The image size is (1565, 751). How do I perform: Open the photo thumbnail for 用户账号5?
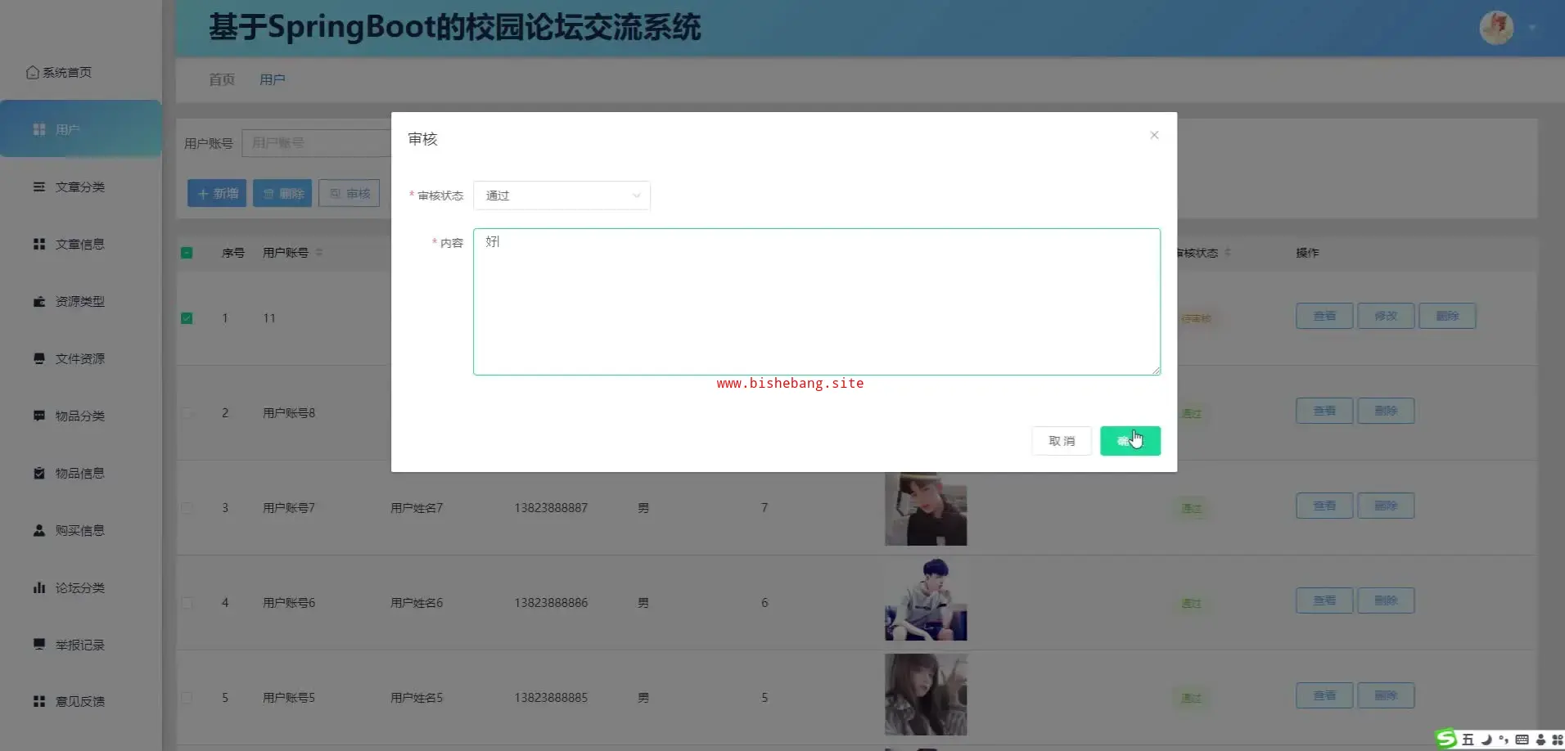(x=926, y=695)
